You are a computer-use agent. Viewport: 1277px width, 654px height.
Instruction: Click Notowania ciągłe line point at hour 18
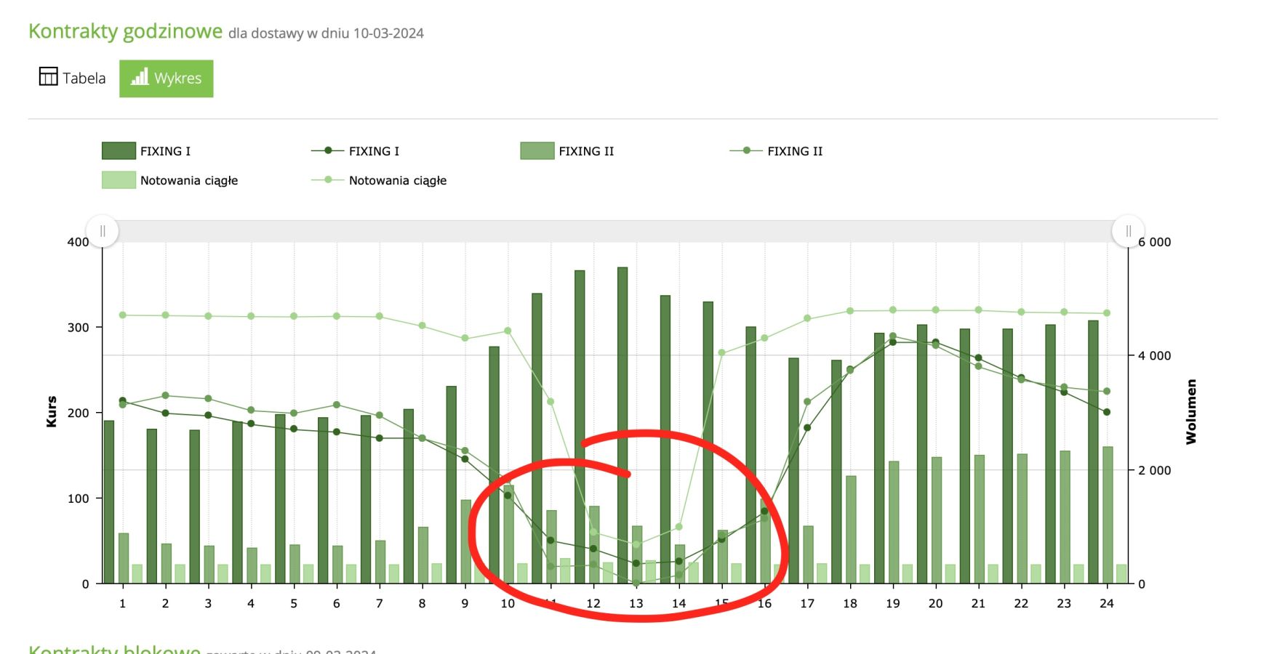coord(850,311)
